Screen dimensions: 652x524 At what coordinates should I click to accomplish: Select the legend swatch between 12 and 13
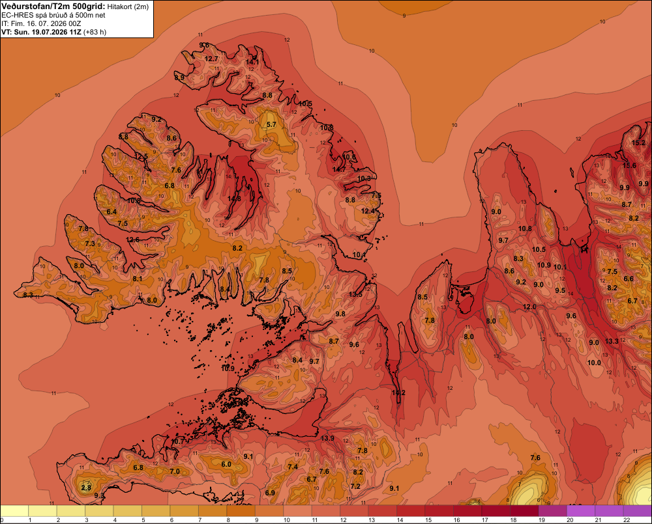coord(354,511)
